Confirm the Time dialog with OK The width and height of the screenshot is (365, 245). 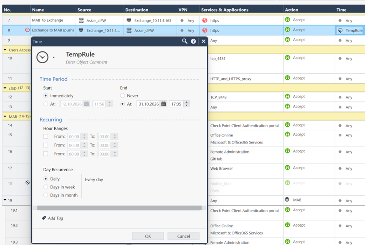148,236
